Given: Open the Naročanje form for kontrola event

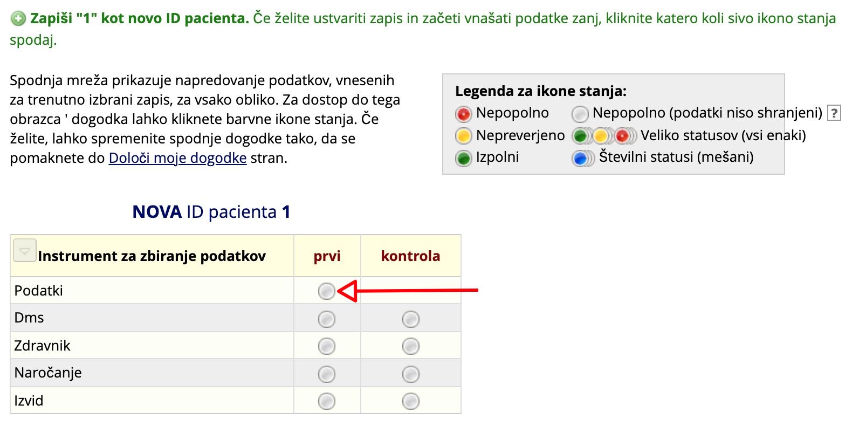Looking at the screenshot, I should pyautogui.click(x=410, y=374).
